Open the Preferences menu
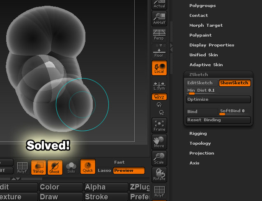This screenshot has width=262, height=201. click(140, 197)
